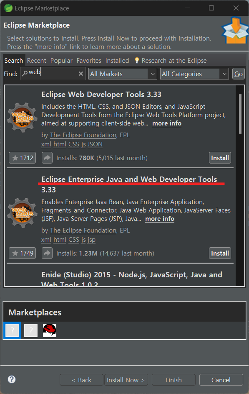Open the help question mark icon
This screenshot has height=394, width=249.
pos(12,379)
